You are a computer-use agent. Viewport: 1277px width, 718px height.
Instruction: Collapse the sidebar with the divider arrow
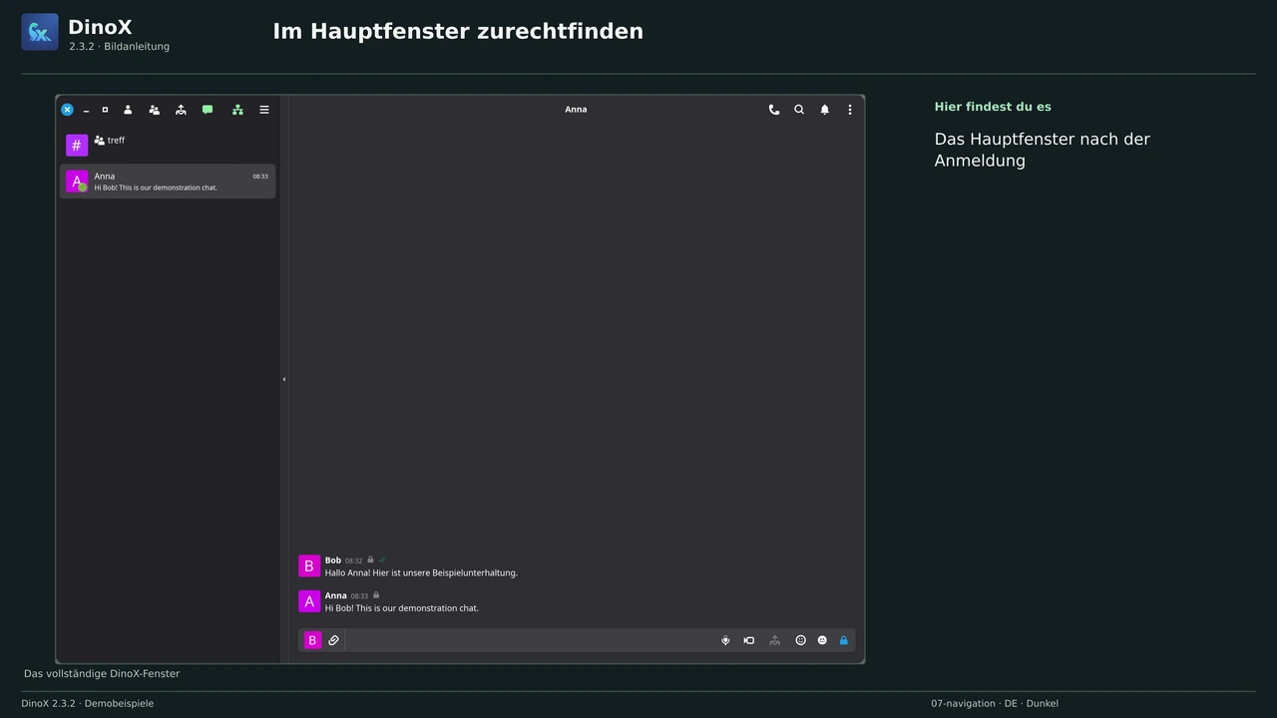(283, 379)
